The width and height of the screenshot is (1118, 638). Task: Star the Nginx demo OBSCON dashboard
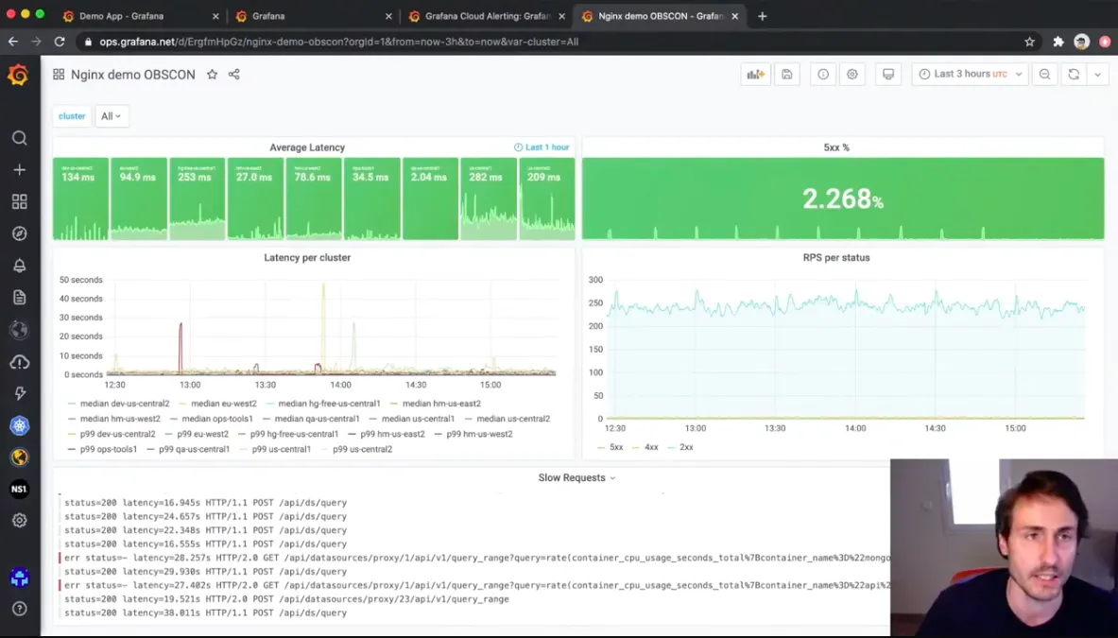click(212, 74)
